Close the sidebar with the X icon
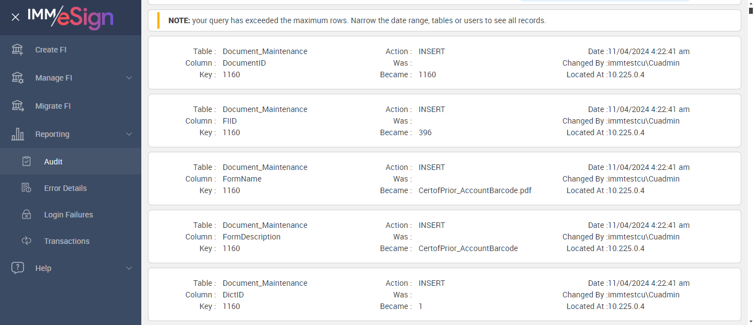 (x=15, y=17)
